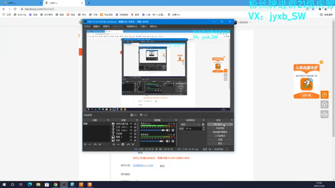
Task: Click the 更改 button beside the room category
Action: tap(162, 166)
